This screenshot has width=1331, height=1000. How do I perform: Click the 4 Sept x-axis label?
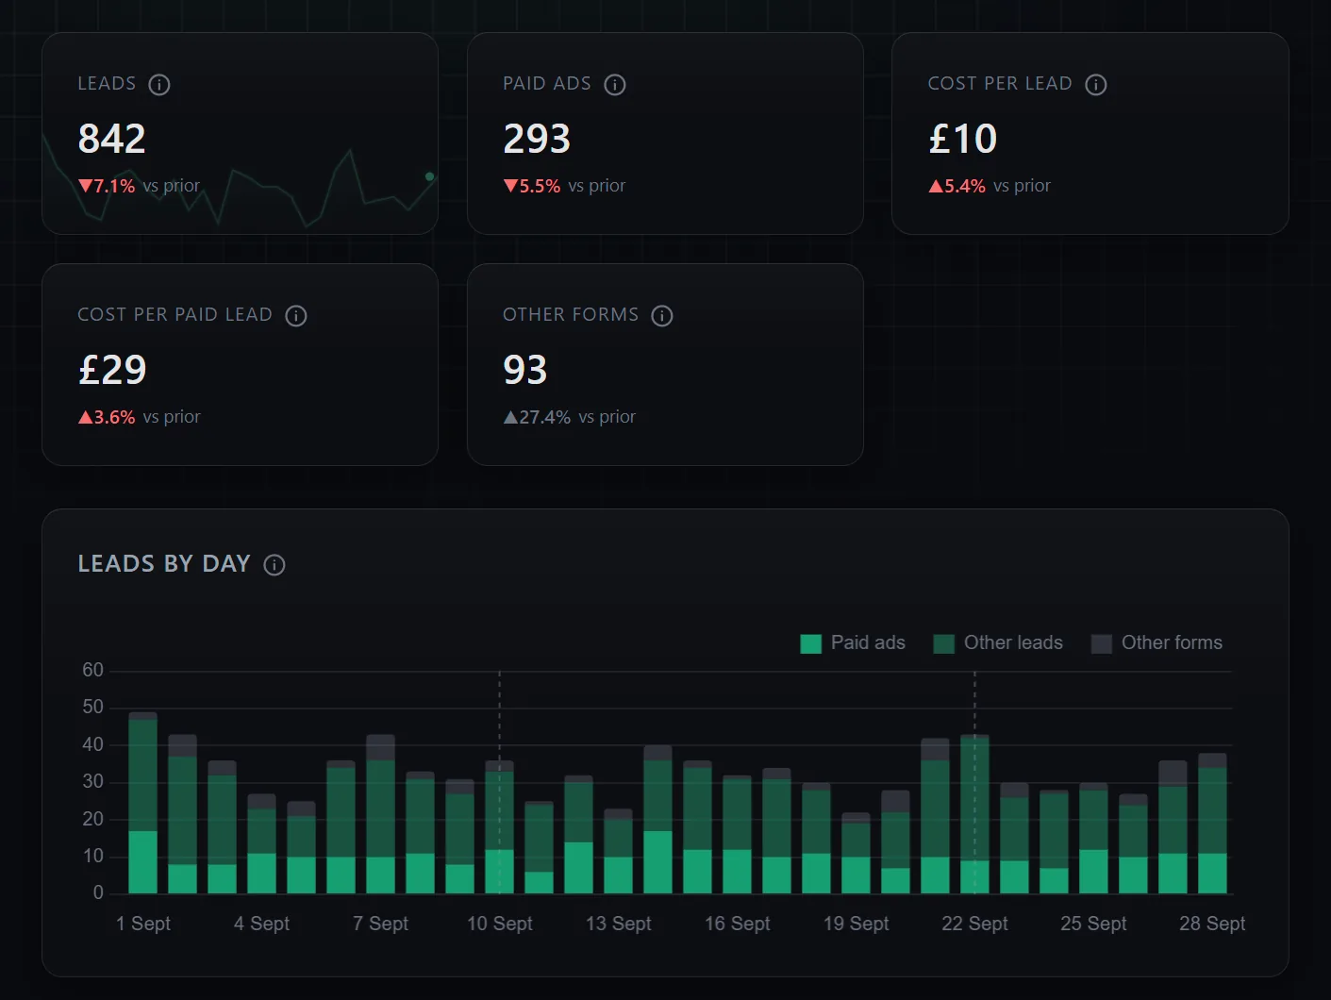(x=262, y=924)
